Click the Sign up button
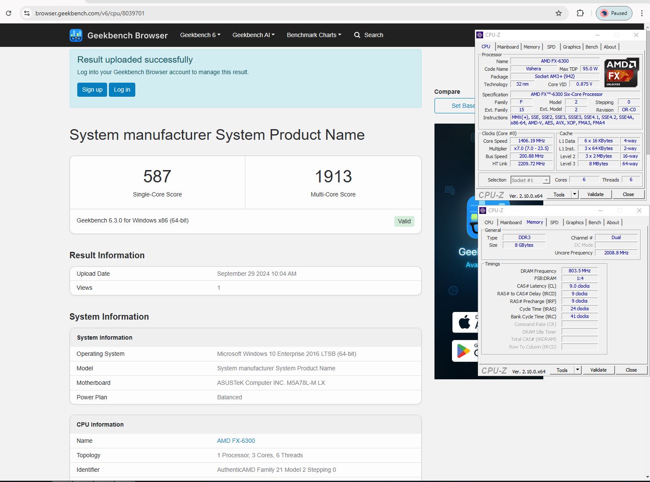Image resolution: width=650 pixels, height=482 pixels. [92, 89]
